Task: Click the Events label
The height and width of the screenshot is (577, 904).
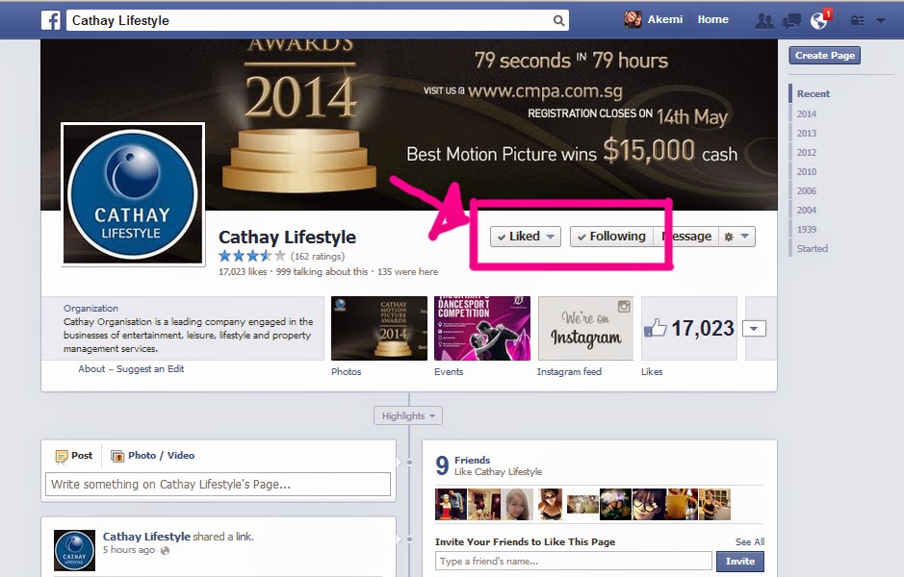Action: click(449, 372)
